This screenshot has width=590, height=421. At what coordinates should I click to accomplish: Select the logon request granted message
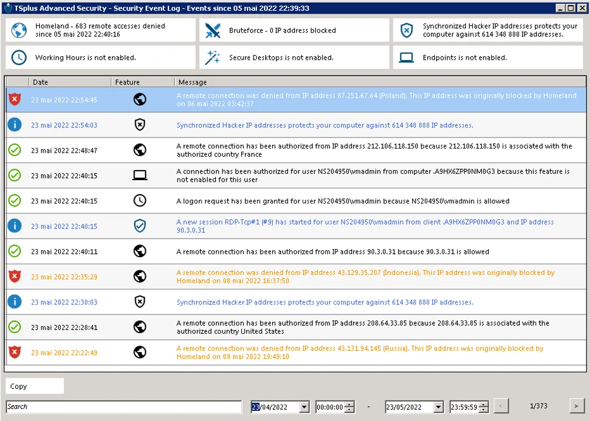coord(343,201)
